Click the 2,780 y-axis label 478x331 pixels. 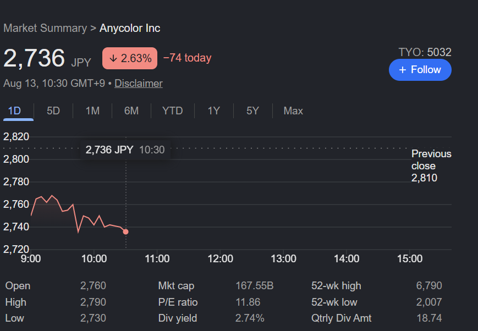[x=16, y=181]
